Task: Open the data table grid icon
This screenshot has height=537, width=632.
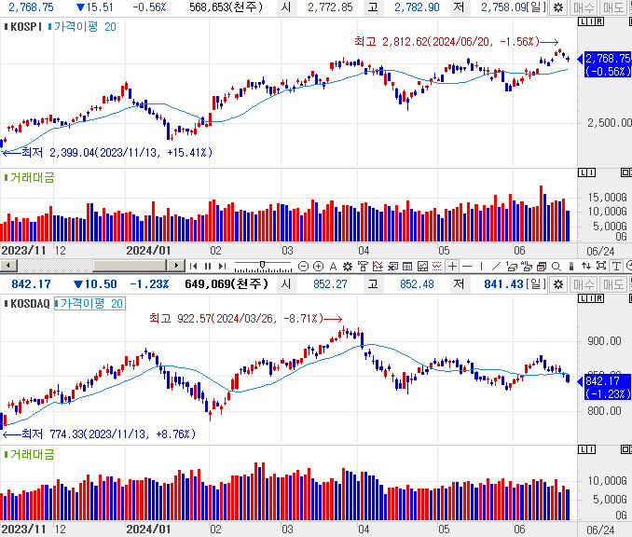Action: point(407,266)
